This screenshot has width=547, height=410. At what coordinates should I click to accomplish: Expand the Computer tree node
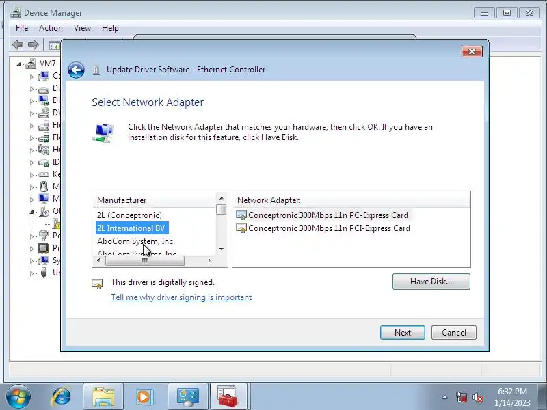(x=31, y=77)
